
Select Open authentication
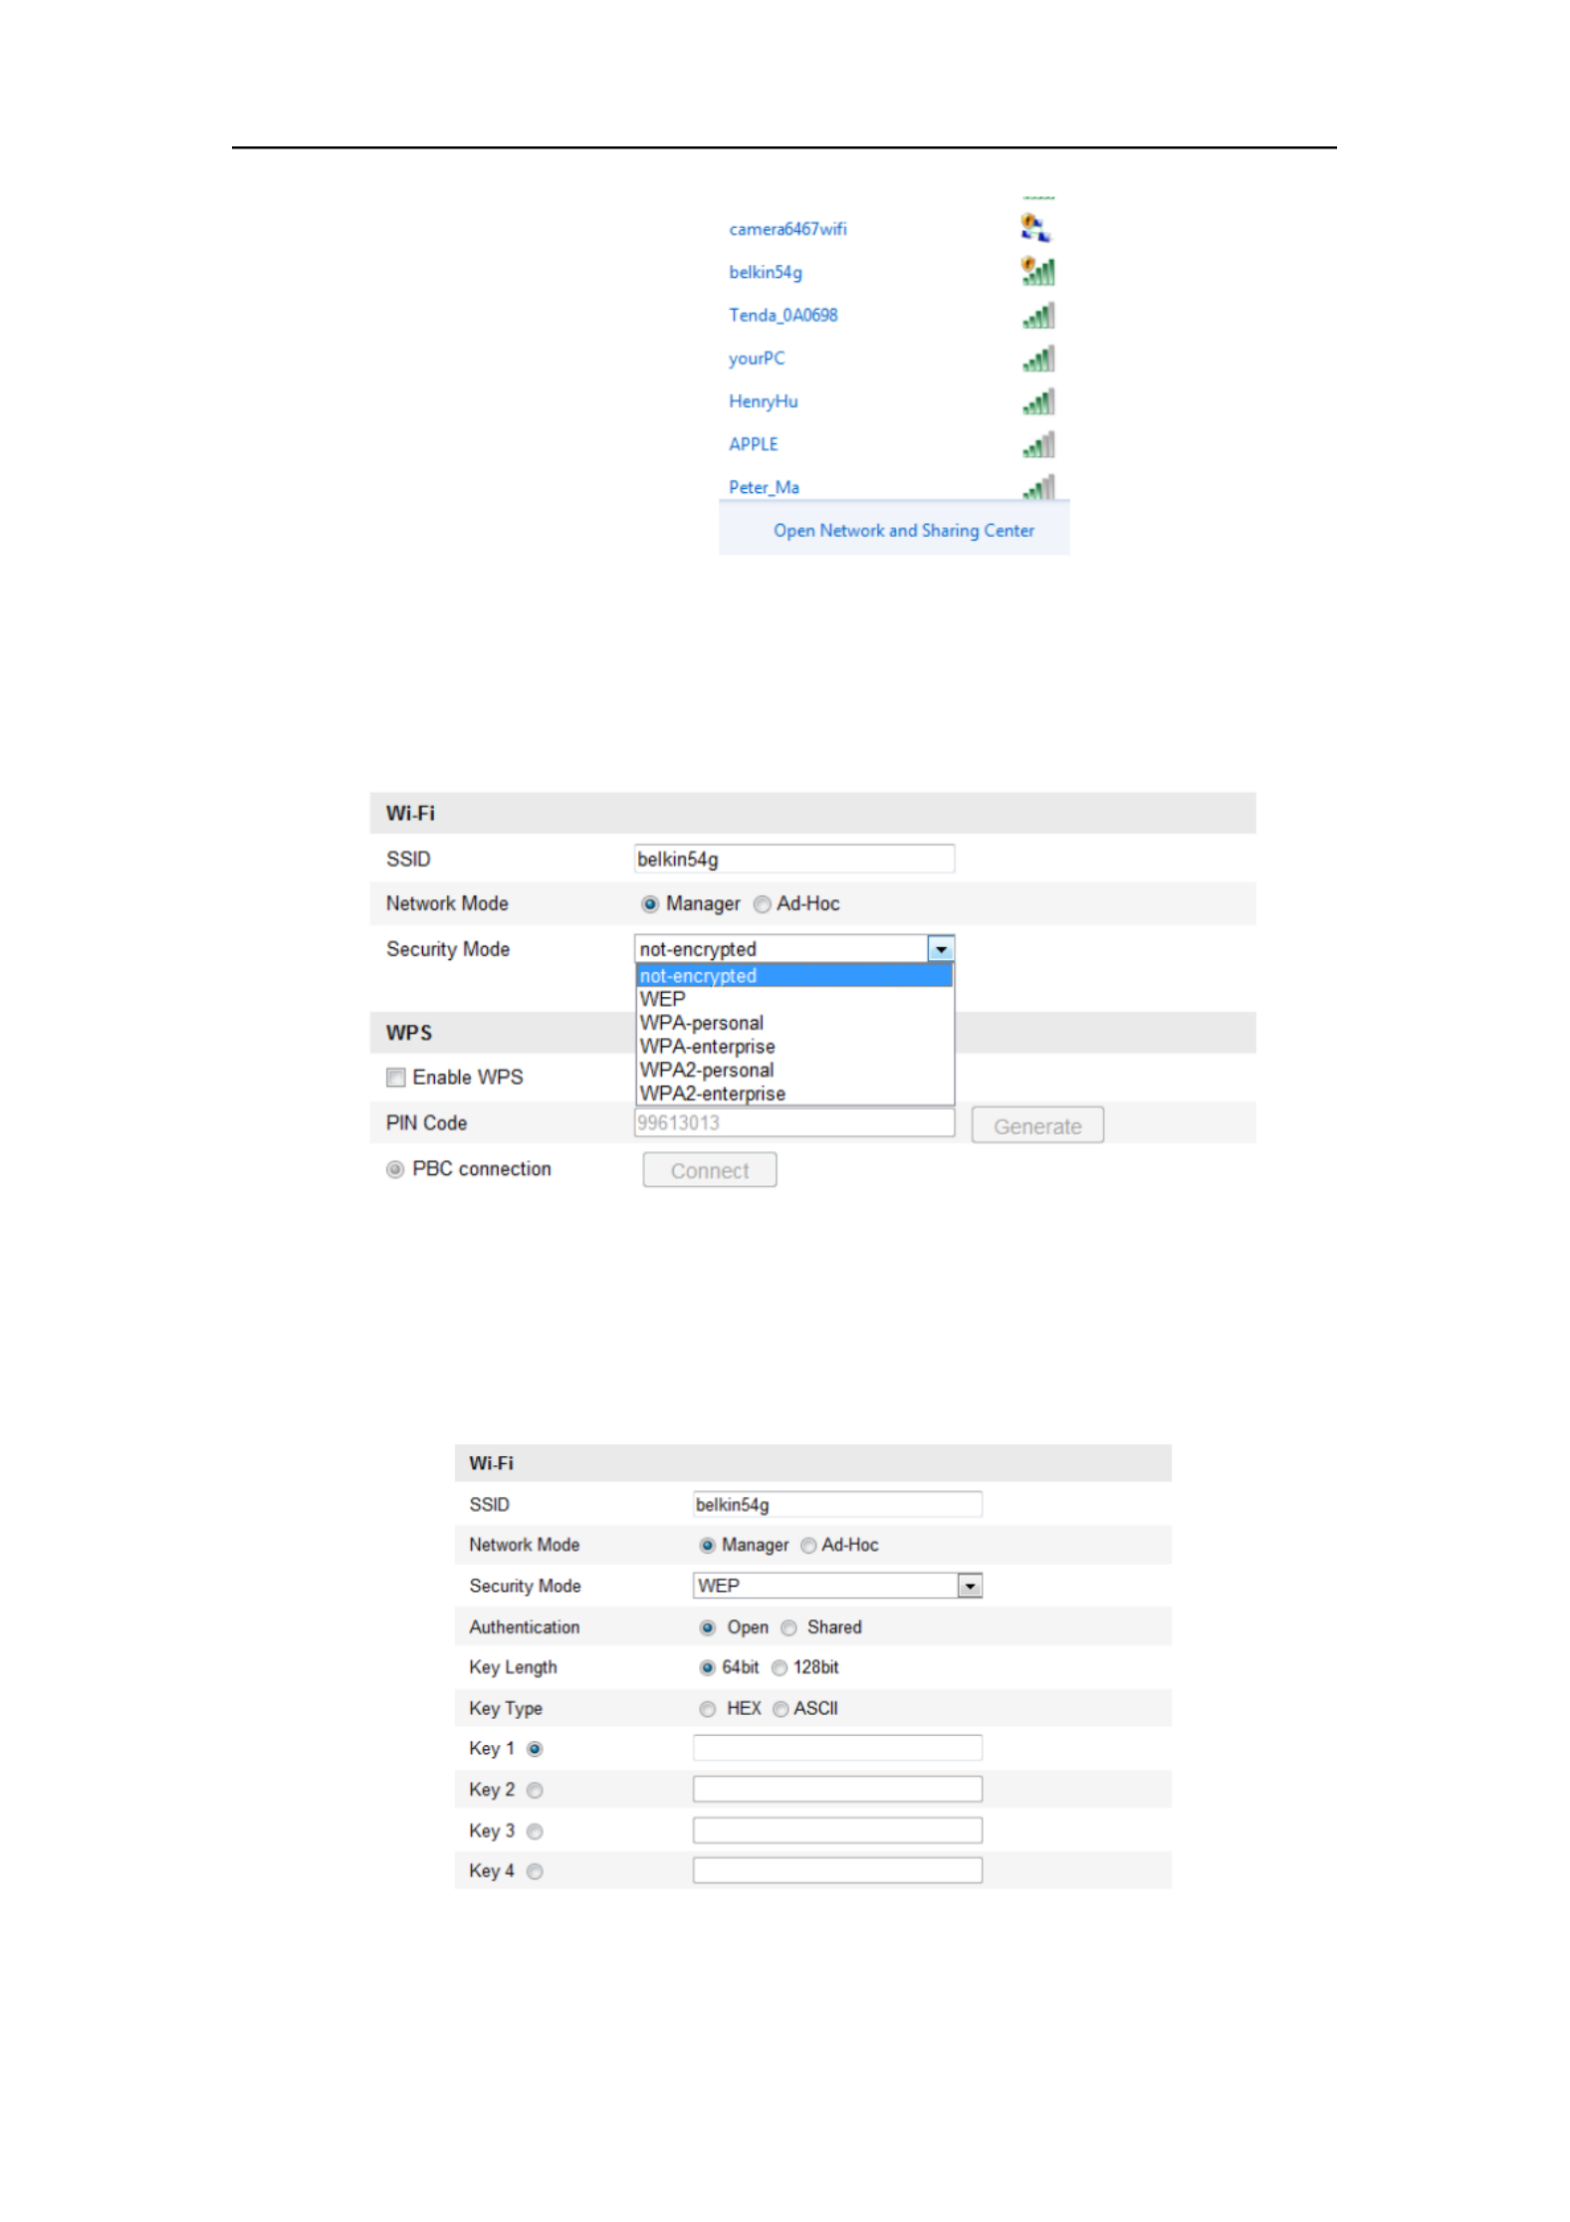click(x=707, y=1627)
